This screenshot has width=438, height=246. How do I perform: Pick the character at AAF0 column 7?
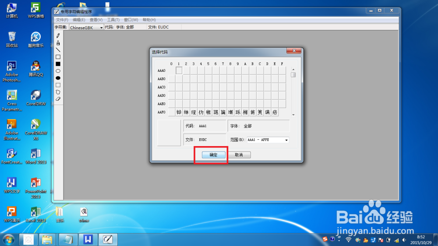click(x=223, y=112)
